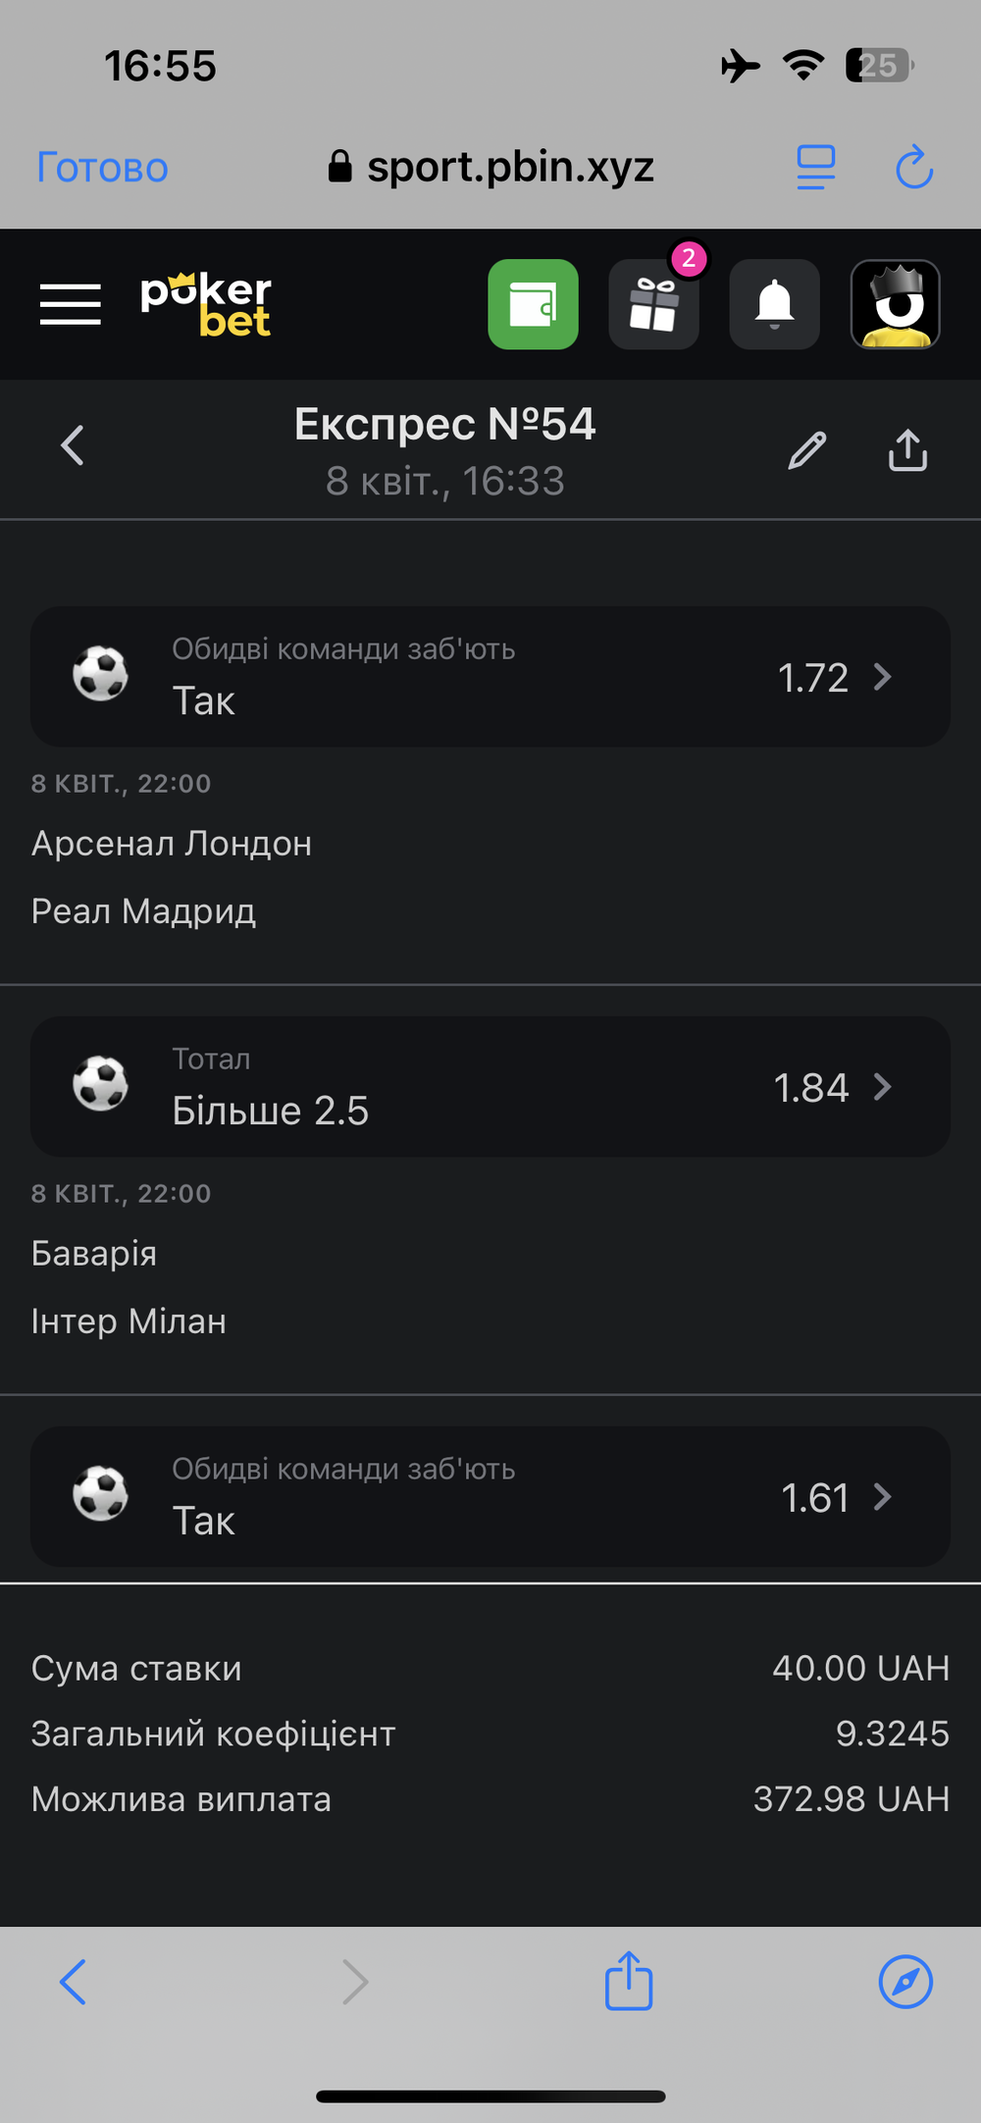Open in Safari via compass icon
This screenshot has height=2123, width=981.
coord(905,1982)
